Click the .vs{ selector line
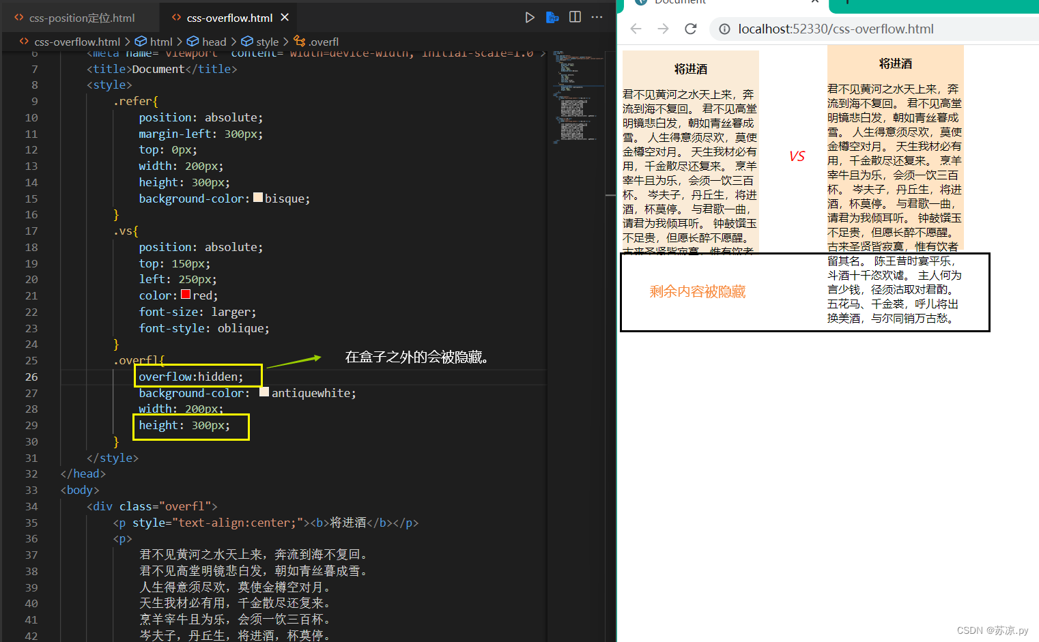 [126, 231]
